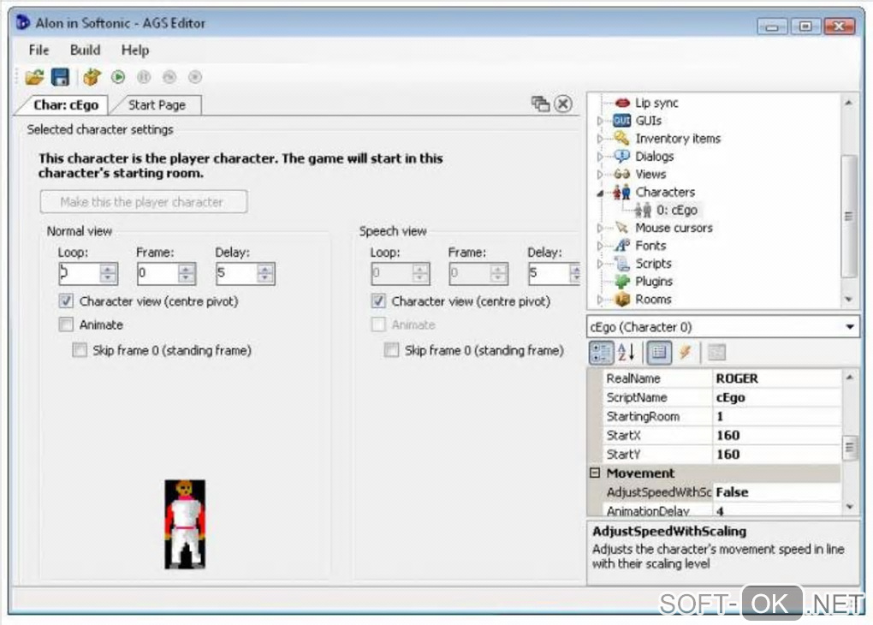The height and width of the screenshot is (625, 873).
Task: Click the StartingRoom property row
Action: click(x=722, y=416)
